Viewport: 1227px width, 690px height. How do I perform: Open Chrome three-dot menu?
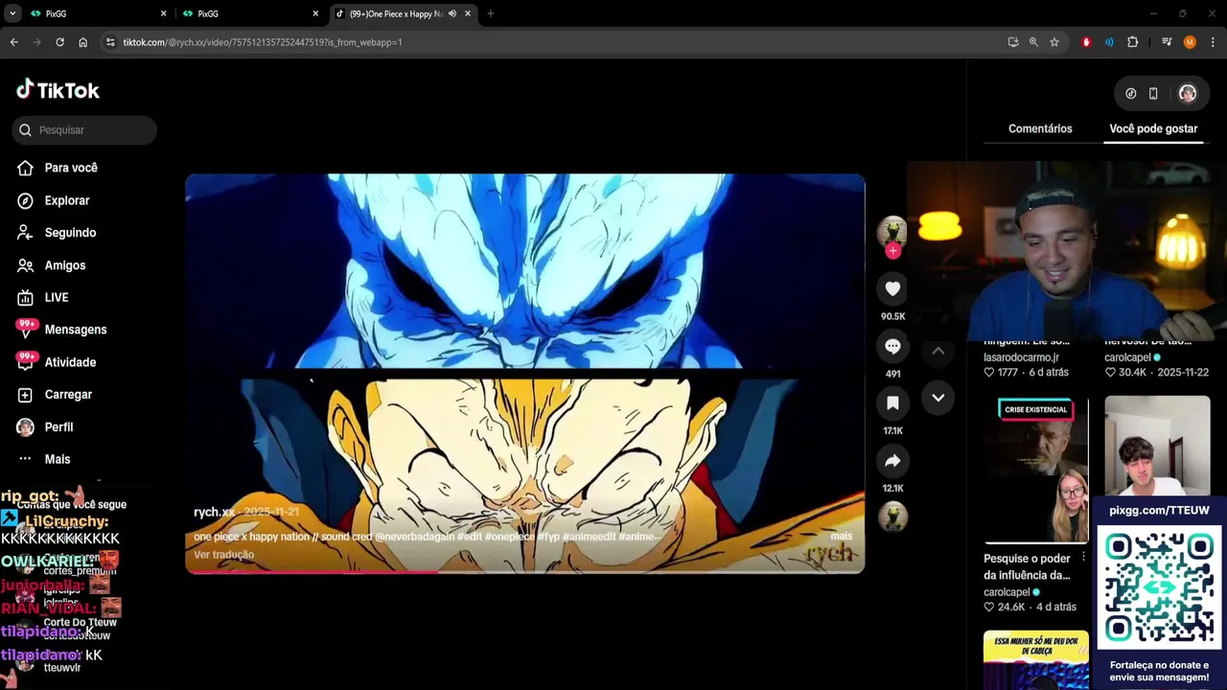(1213, 42)
